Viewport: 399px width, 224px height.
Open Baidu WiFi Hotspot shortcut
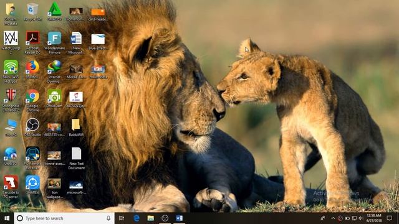(x=11, y=72)
